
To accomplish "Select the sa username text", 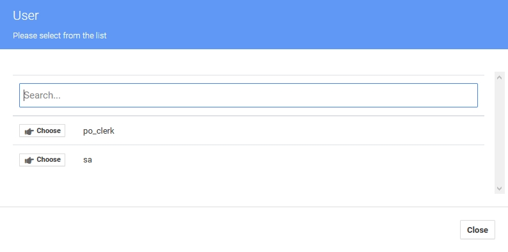I will point(88,160).
